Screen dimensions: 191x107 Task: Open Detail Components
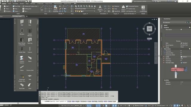tap(143, 9)
